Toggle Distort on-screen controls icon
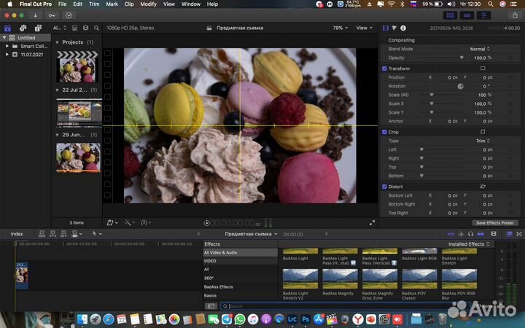The height and width of the screenshot is (328, 525). (x=483, y=187)
